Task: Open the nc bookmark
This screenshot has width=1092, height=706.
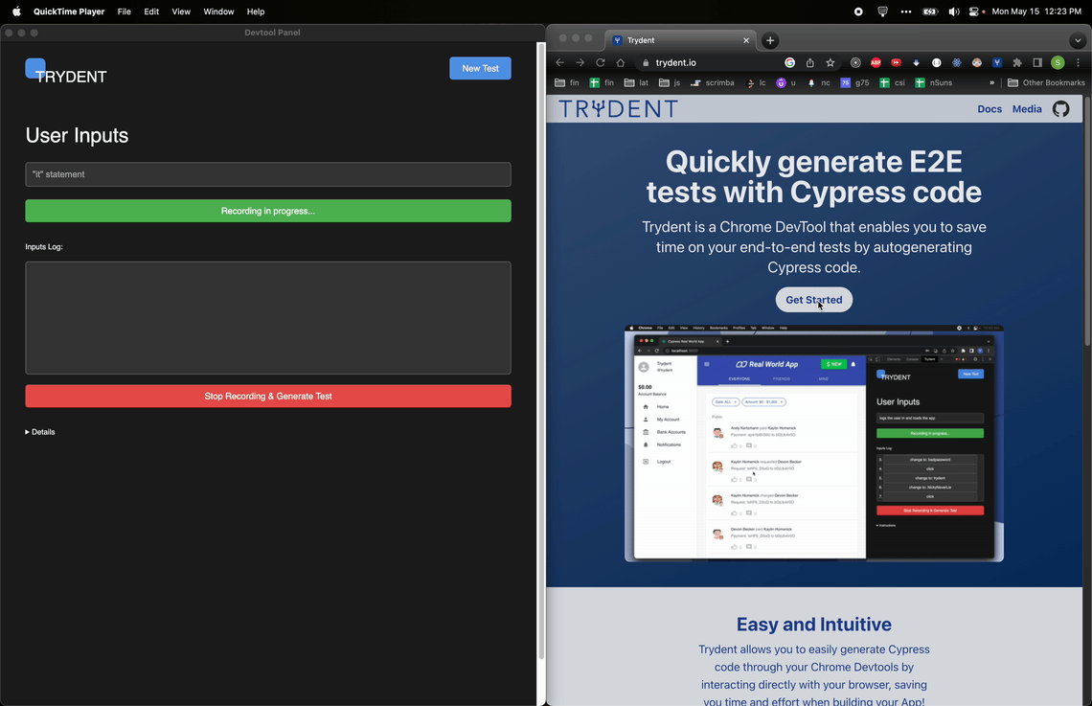Action: click(818, 82)
